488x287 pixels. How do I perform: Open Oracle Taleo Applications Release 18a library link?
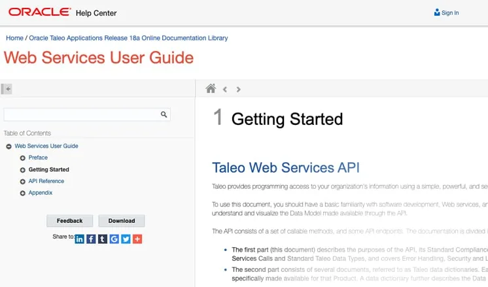[128, 38]
